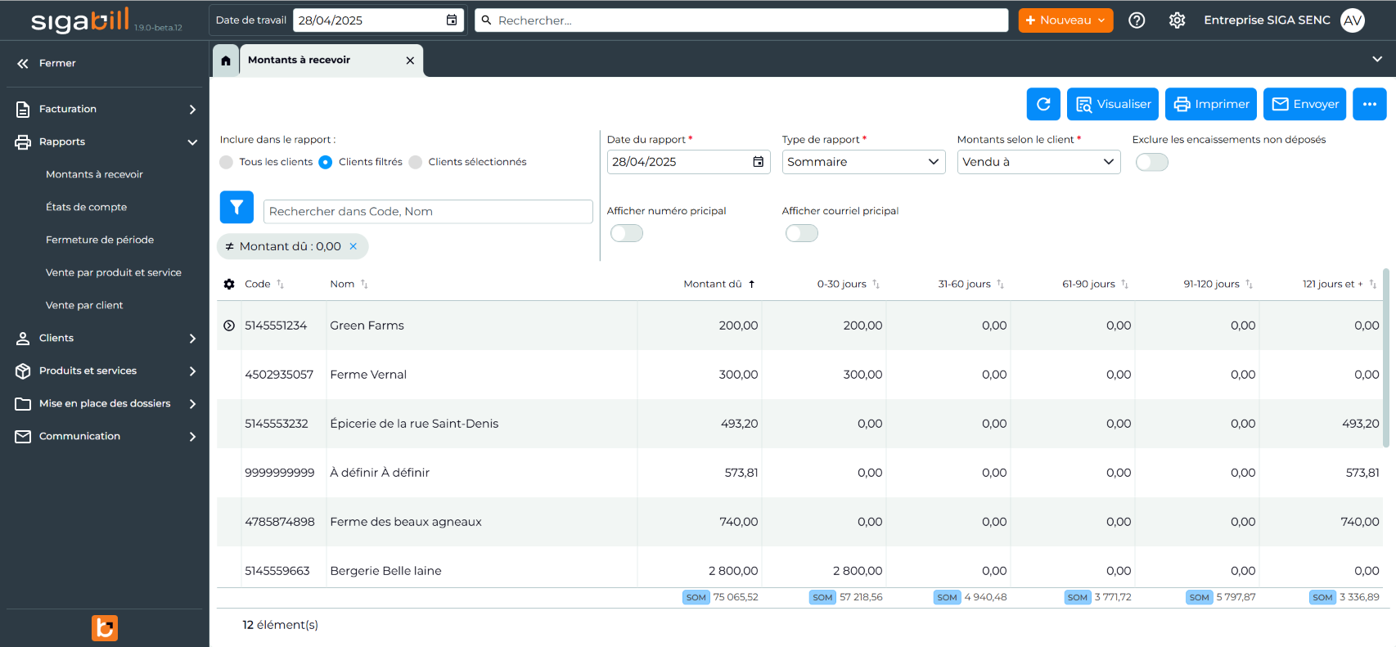The width and height of the screenshot is (1396, 647).
Task: Open the table column settings gear
Action: coord(229,284)
